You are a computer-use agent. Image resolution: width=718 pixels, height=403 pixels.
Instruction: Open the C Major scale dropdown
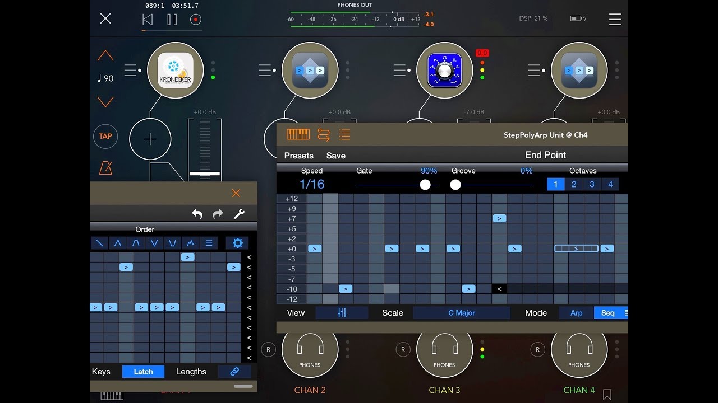tap(462, 313)
